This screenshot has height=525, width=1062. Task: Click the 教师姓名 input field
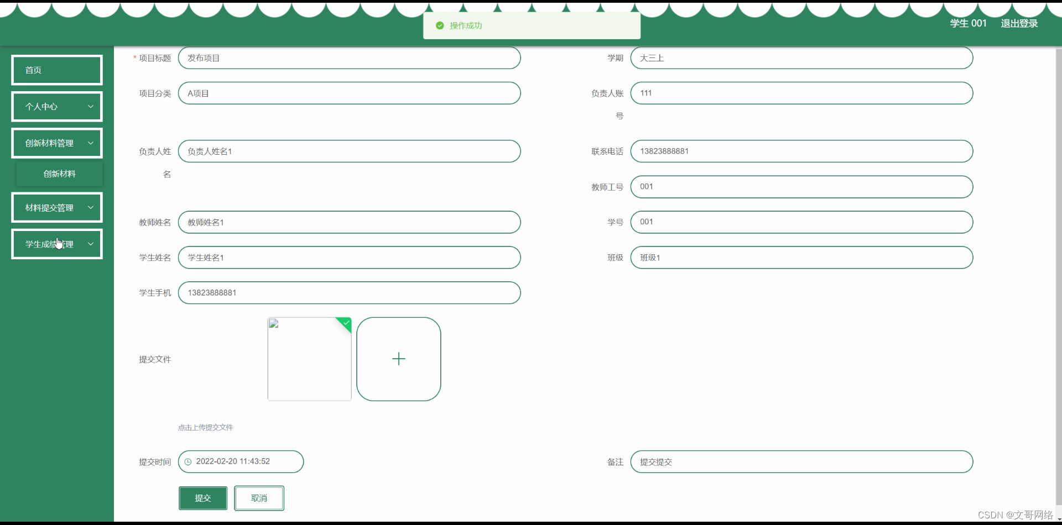tap(350, 222)
